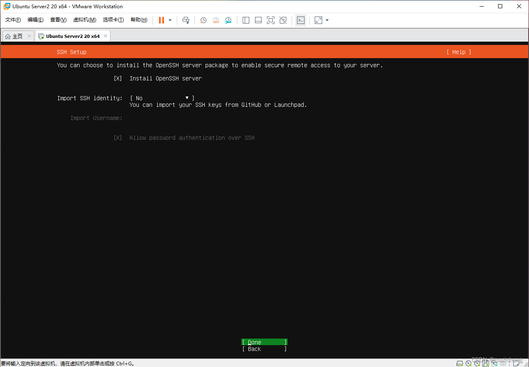Open the 选项卡(T) menu
Image resolution: width=529 pixels, height=367 pixels.
coord(113,20)
